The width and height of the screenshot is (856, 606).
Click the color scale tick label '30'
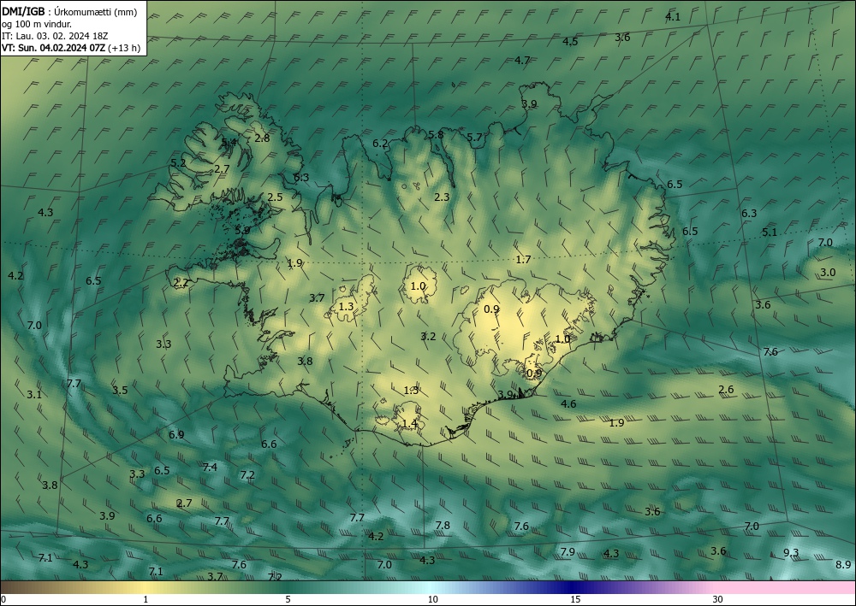coord(717,599)
